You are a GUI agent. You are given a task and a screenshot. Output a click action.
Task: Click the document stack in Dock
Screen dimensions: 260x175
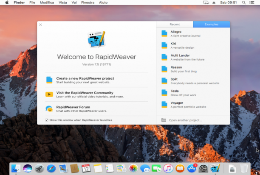232,169
